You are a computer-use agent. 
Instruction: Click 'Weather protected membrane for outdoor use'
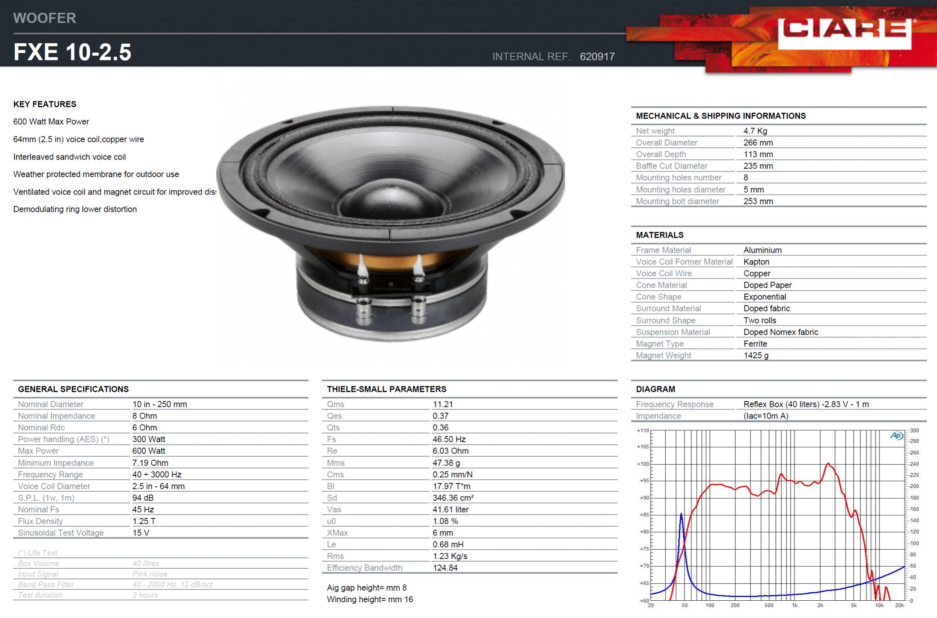pyautogui.click(x=96, y=174)
